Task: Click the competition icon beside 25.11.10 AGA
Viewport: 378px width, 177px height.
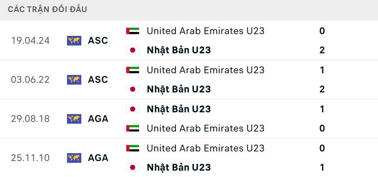Action: pyautogui.click(x=74, y=158)
